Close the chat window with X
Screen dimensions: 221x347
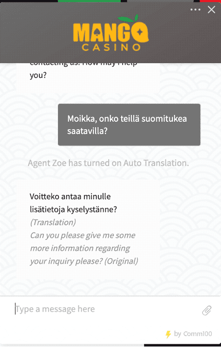point(211,9)
